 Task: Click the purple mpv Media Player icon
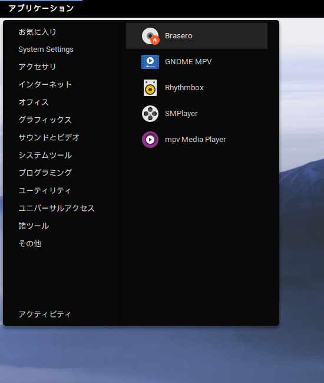150,140
